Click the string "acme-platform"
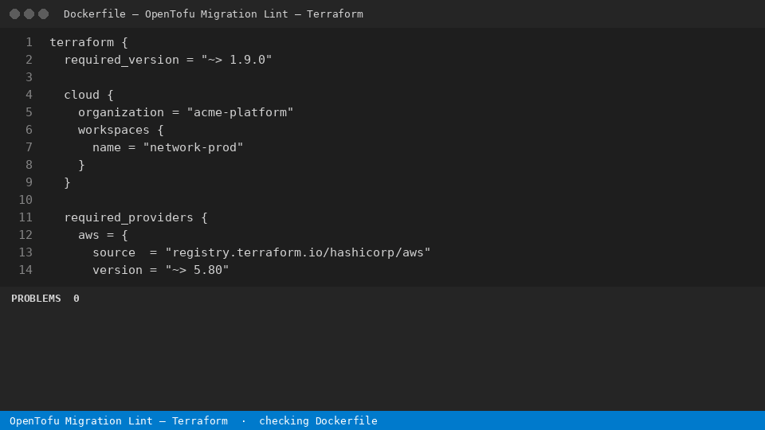 tap(240, 112)
